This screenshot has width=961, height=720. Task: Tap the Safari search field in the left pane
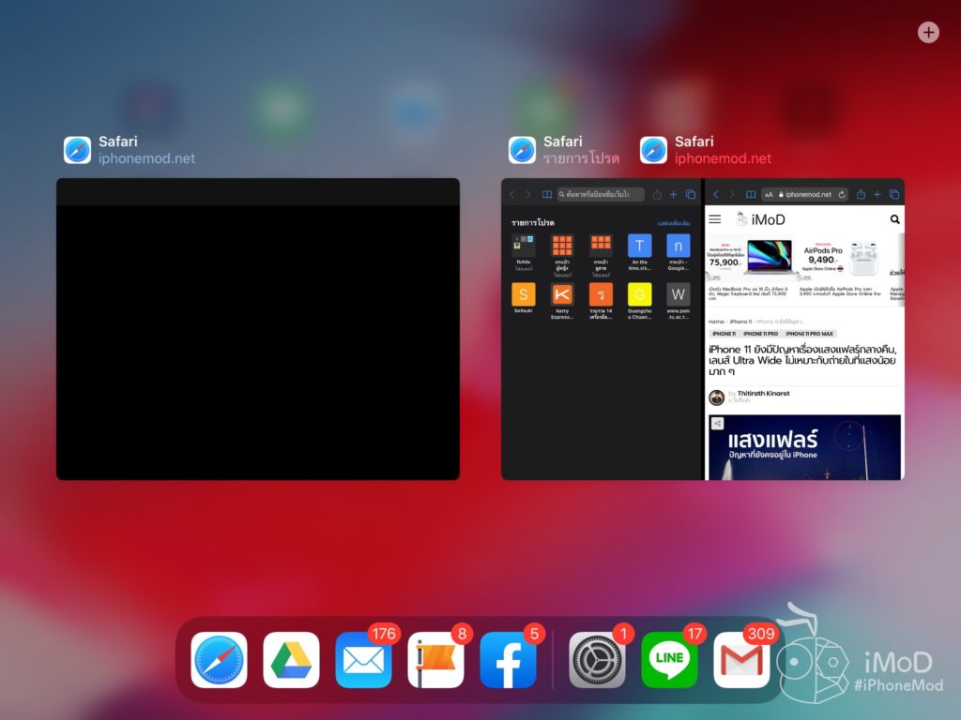tap(601, 194)
